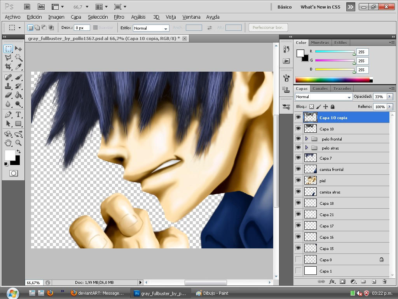Show the Capa 0 layer
The height and width of the screenshot is (299, 398).
pyautogui.click(x=298, y=259)
